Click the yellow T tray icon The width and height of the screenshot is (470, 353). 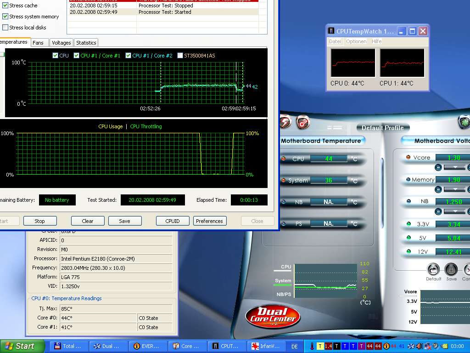point(320,346)
